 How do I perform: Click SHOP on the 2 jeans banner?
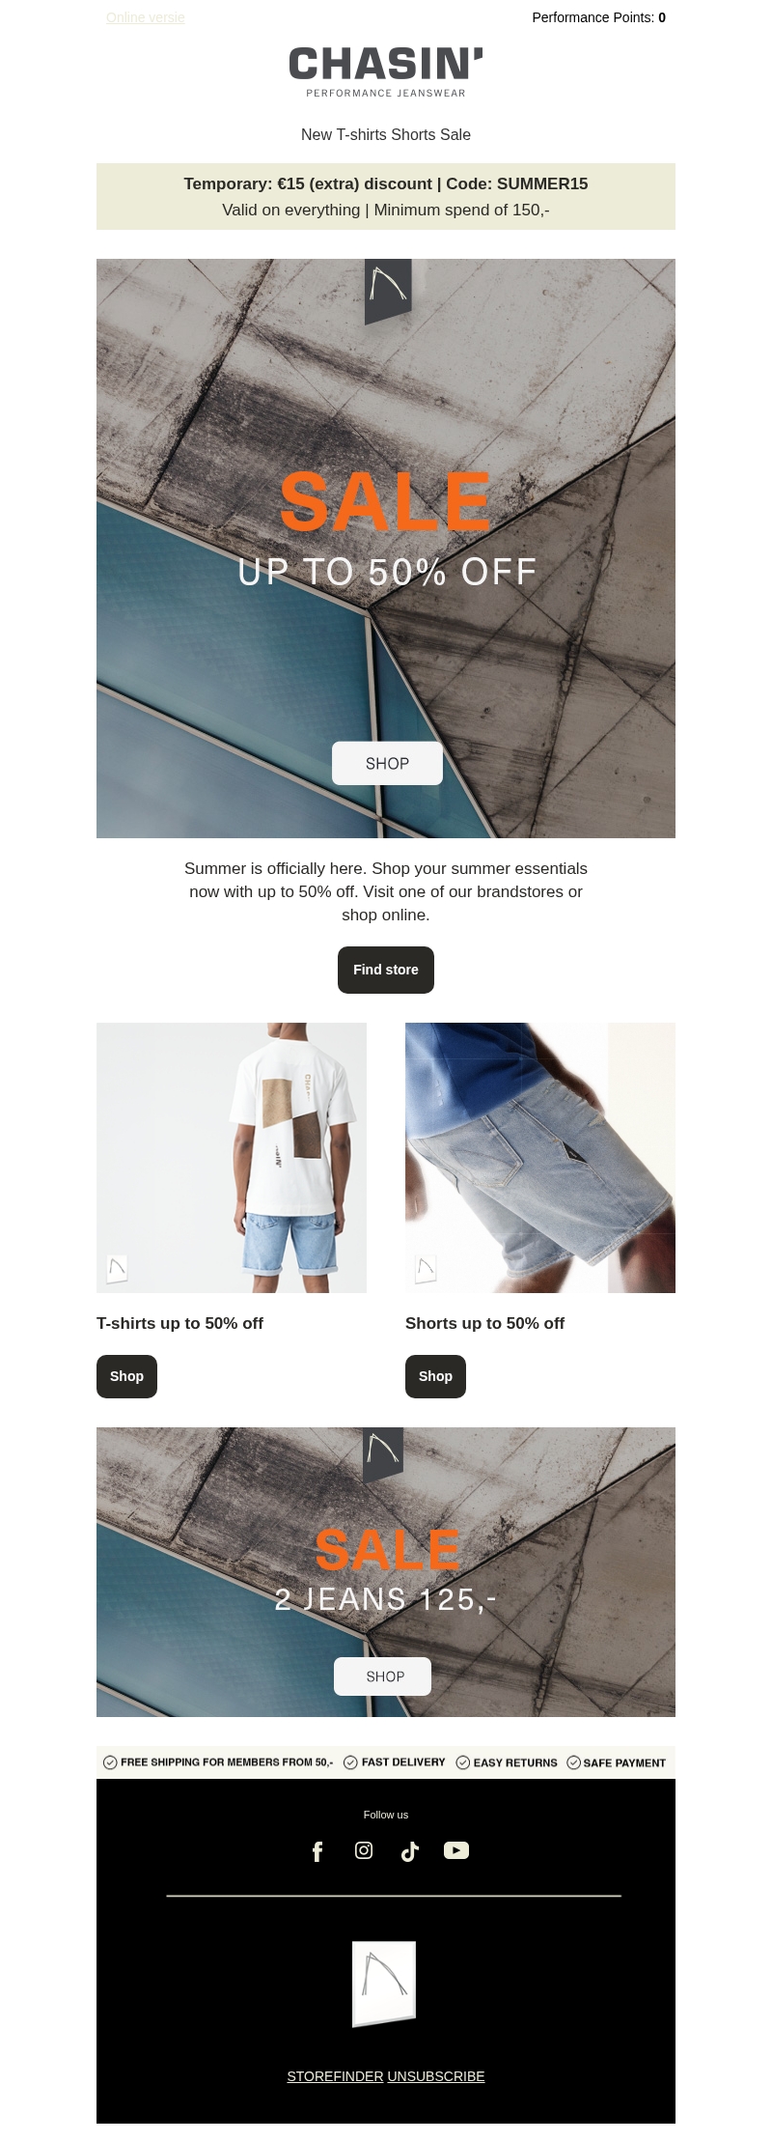pos(382,1676)
